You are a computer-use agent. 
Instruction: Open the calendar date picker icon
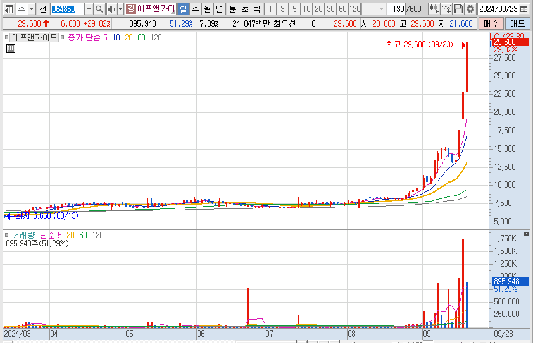click(524, 9)
